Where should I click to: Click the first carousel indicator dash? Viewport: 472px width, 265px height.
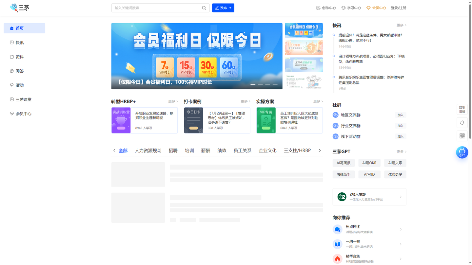coord(253,84)
